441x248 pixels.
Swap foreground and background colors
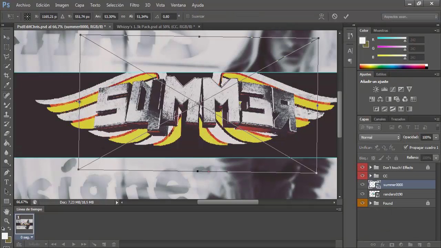click(9, 229)
